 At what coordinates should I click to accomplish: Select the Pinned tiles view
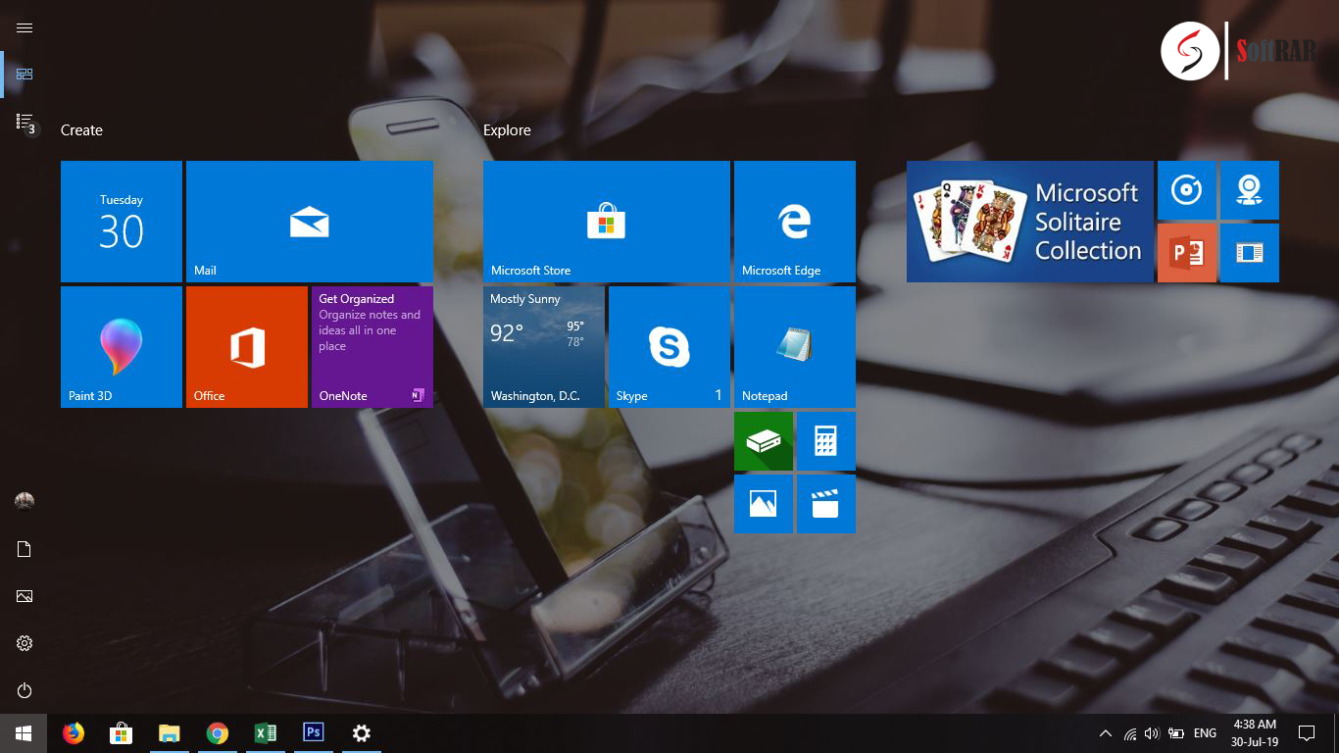(25, 75)
